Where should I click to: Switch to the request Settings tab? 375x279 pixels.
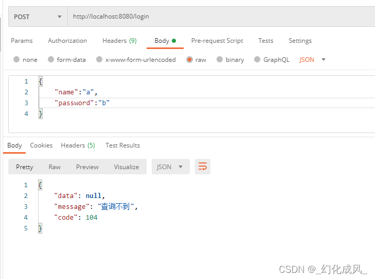point(300,41)
